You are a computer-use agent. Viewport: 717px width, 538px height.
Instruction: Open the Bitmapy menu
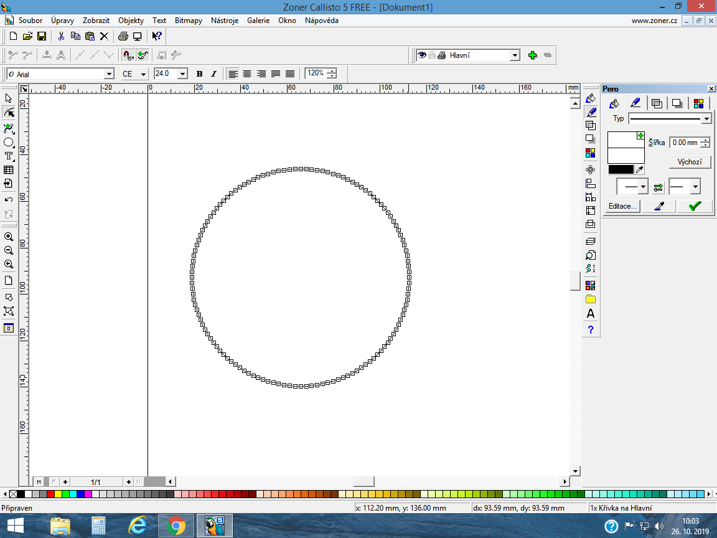[x=188, y=21]
